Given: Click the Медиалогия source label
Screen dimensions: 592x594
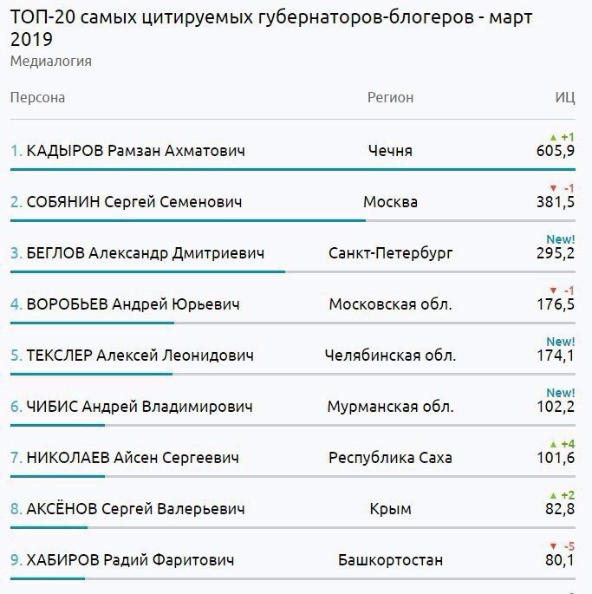Looking at the screenshot, I should (x=51, y=61).
